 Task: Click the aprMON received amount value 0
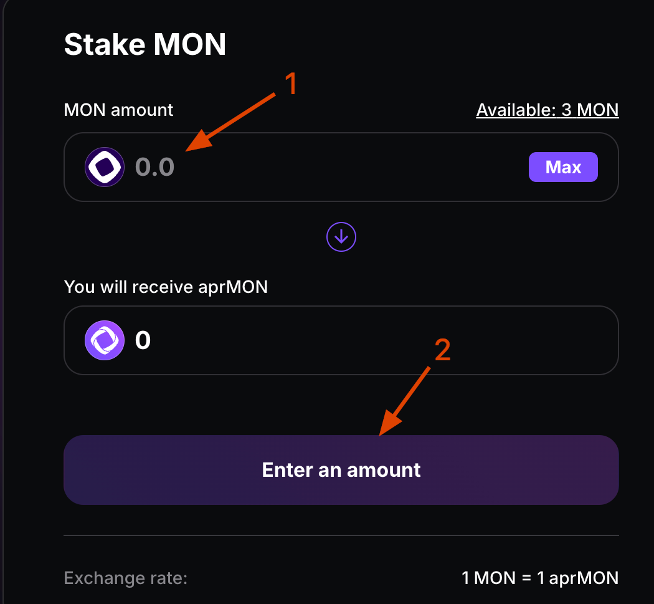(x=143, y=340)
